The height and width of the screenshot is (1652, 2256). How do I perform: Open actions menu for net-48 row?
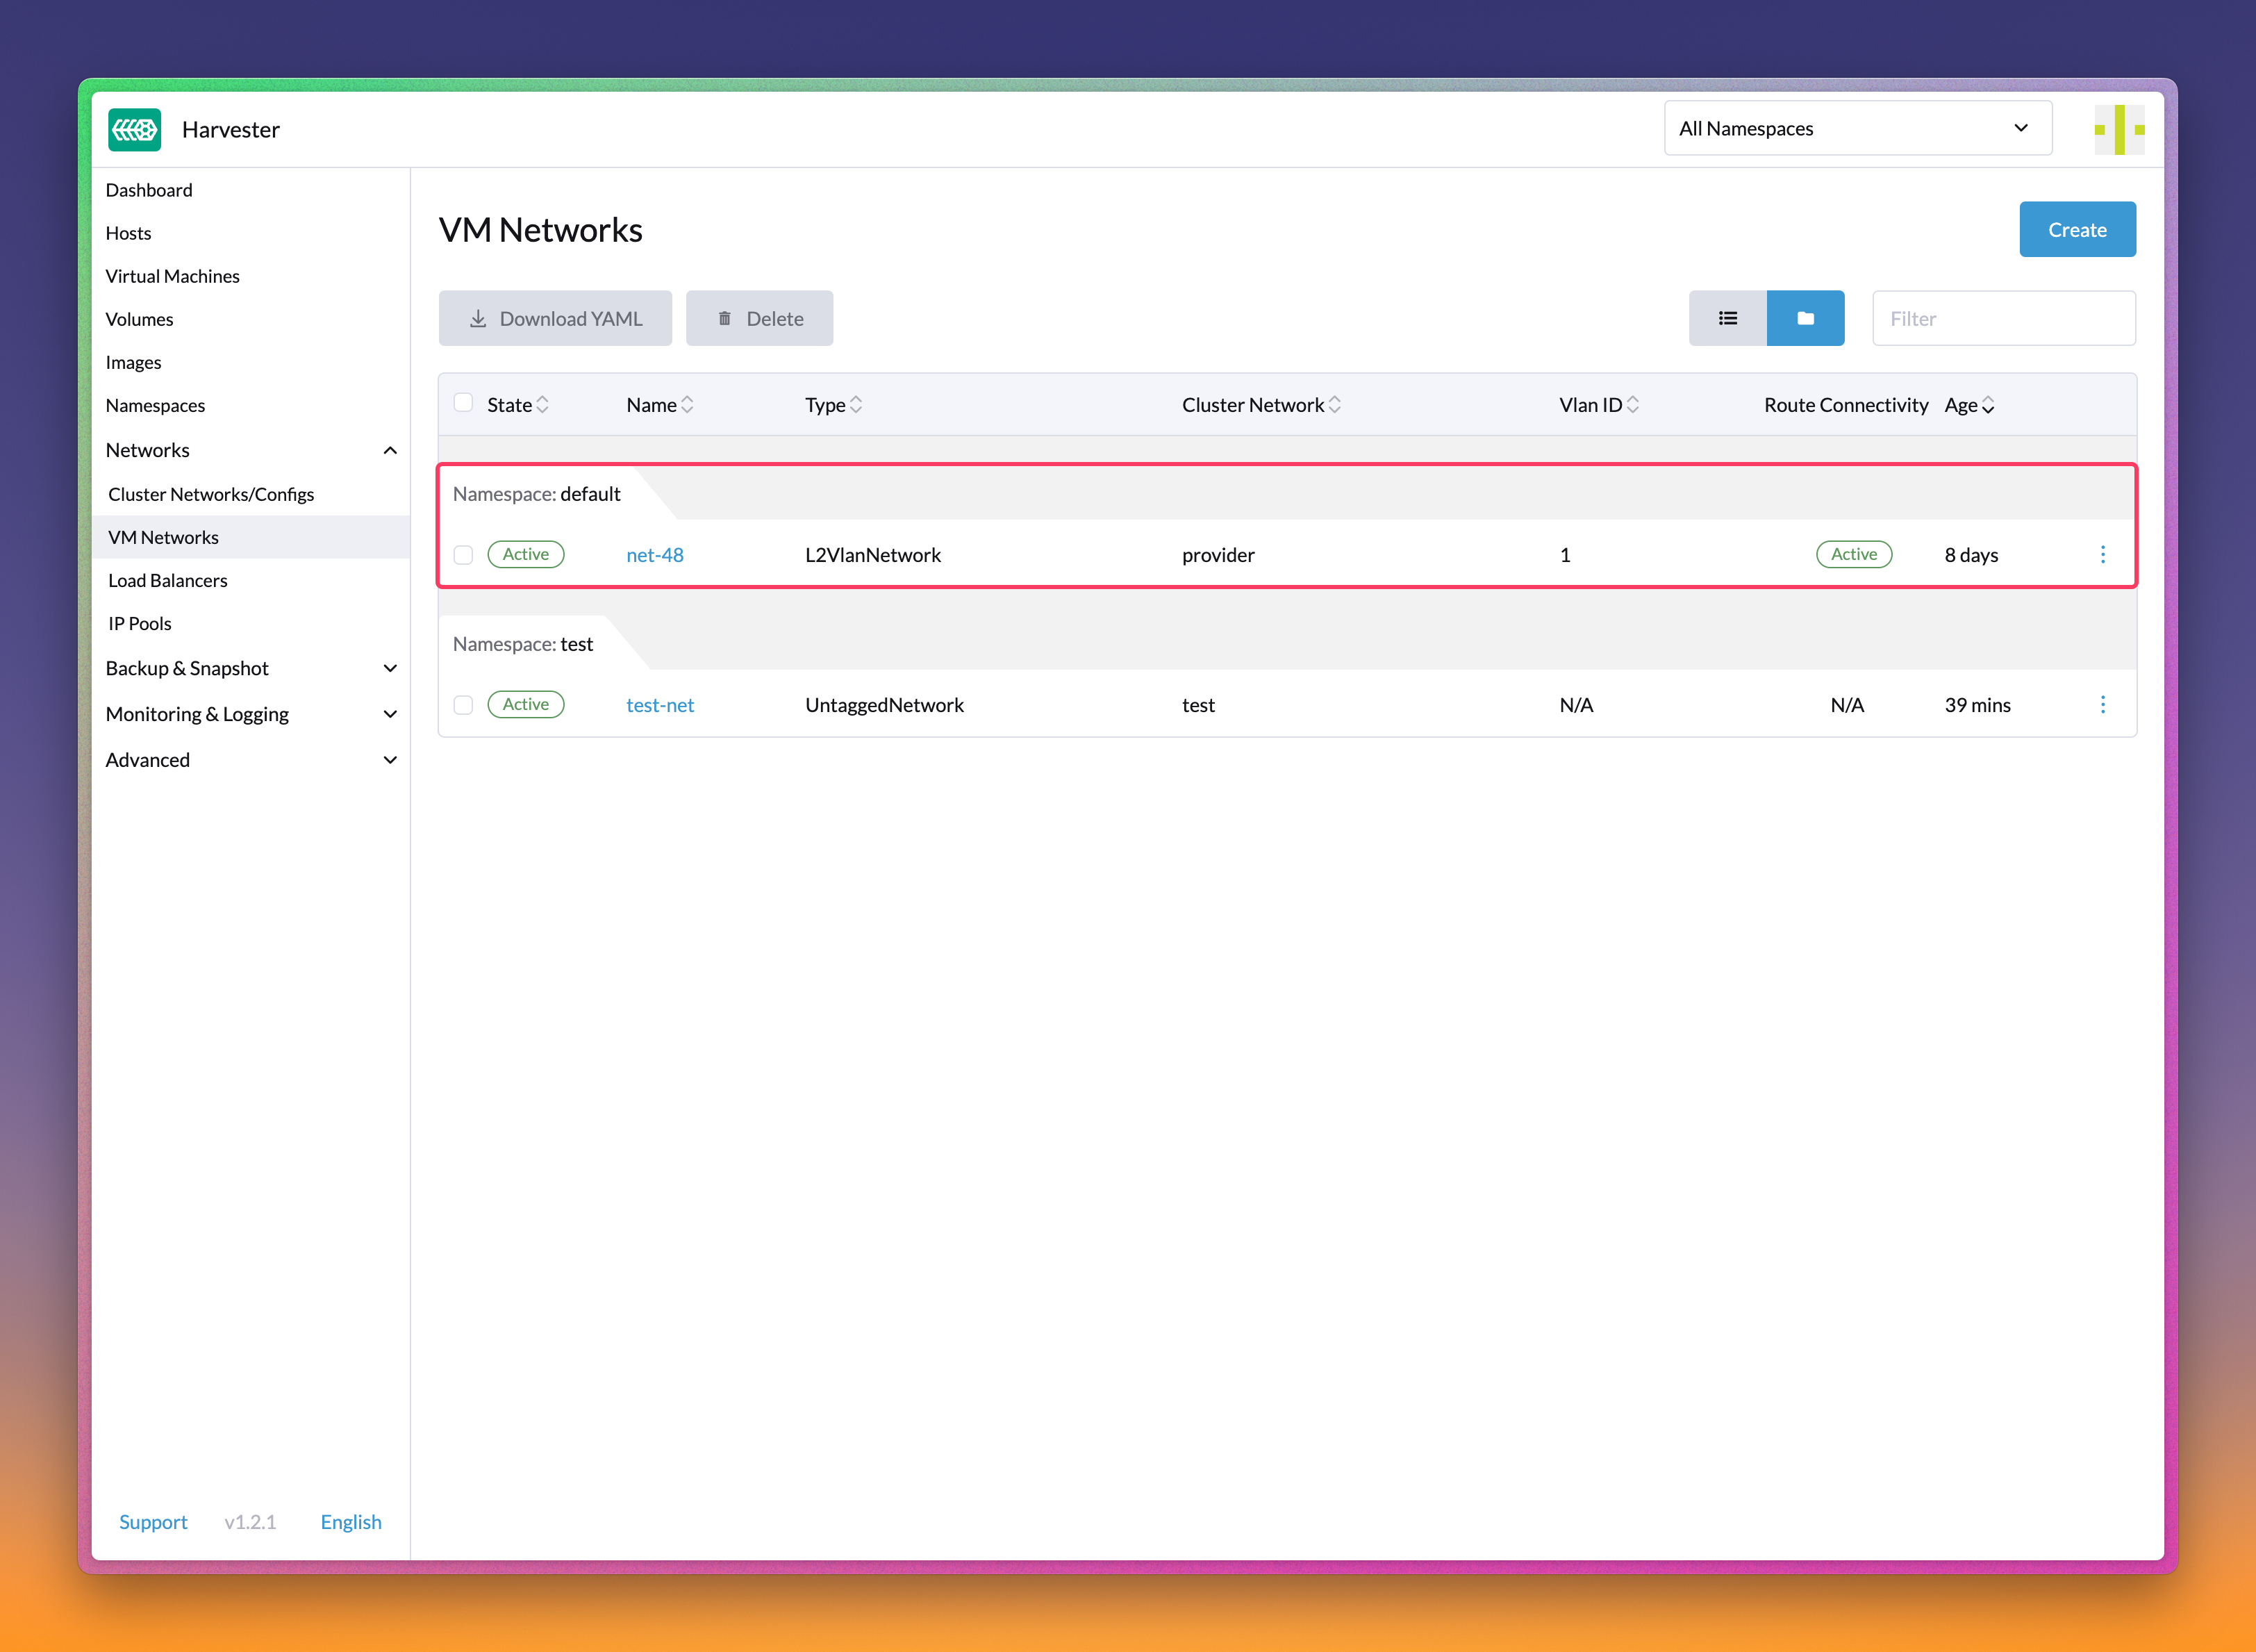[2102, 554]
